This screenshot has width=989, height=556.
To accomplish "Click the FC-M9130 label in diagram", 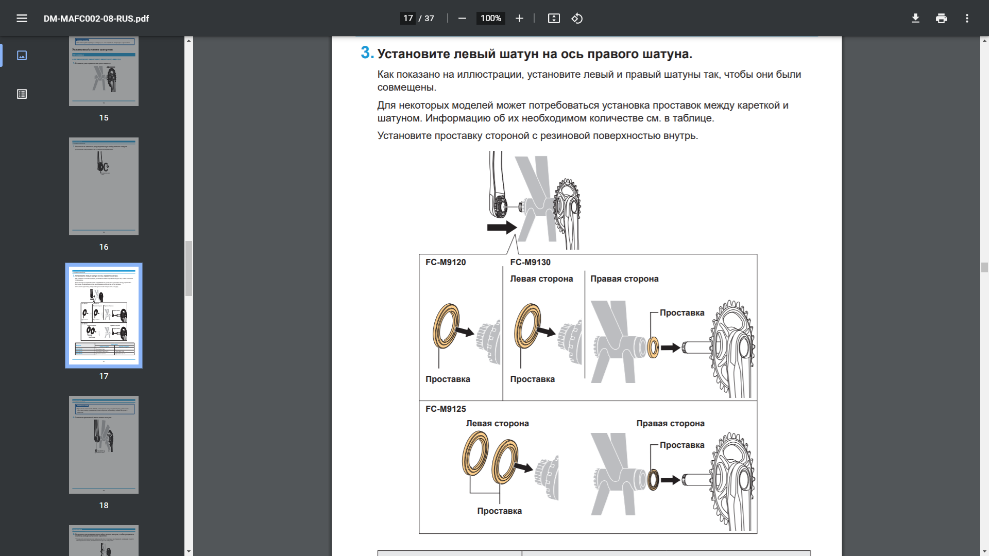I will [530, 262].
